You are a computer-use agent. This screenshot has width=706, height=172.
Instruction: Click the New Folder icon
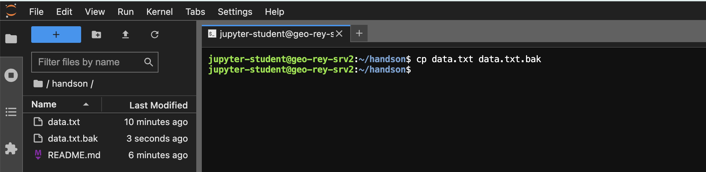click(x=96, y=35)
